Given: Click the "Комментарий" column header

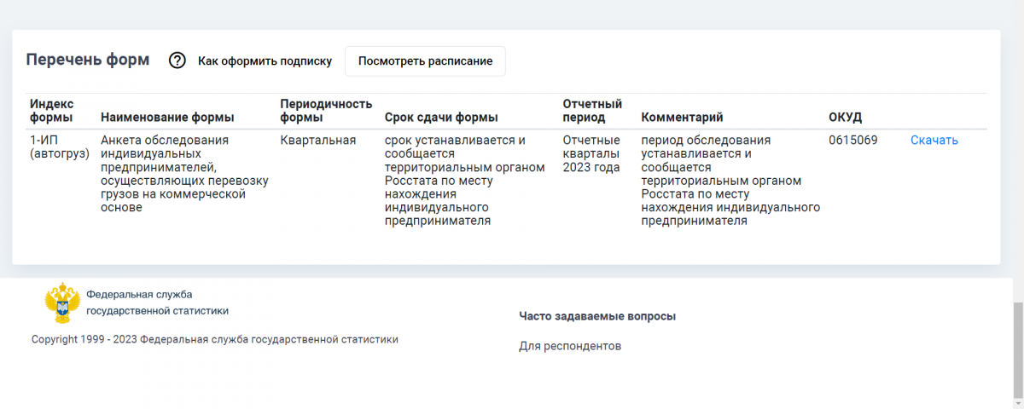Looking at the screenshot, I should [682, 117].
